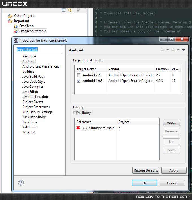
Task: Open the forward history dropdown arrow
Action: pyautogui.click(x=178, y=50)
